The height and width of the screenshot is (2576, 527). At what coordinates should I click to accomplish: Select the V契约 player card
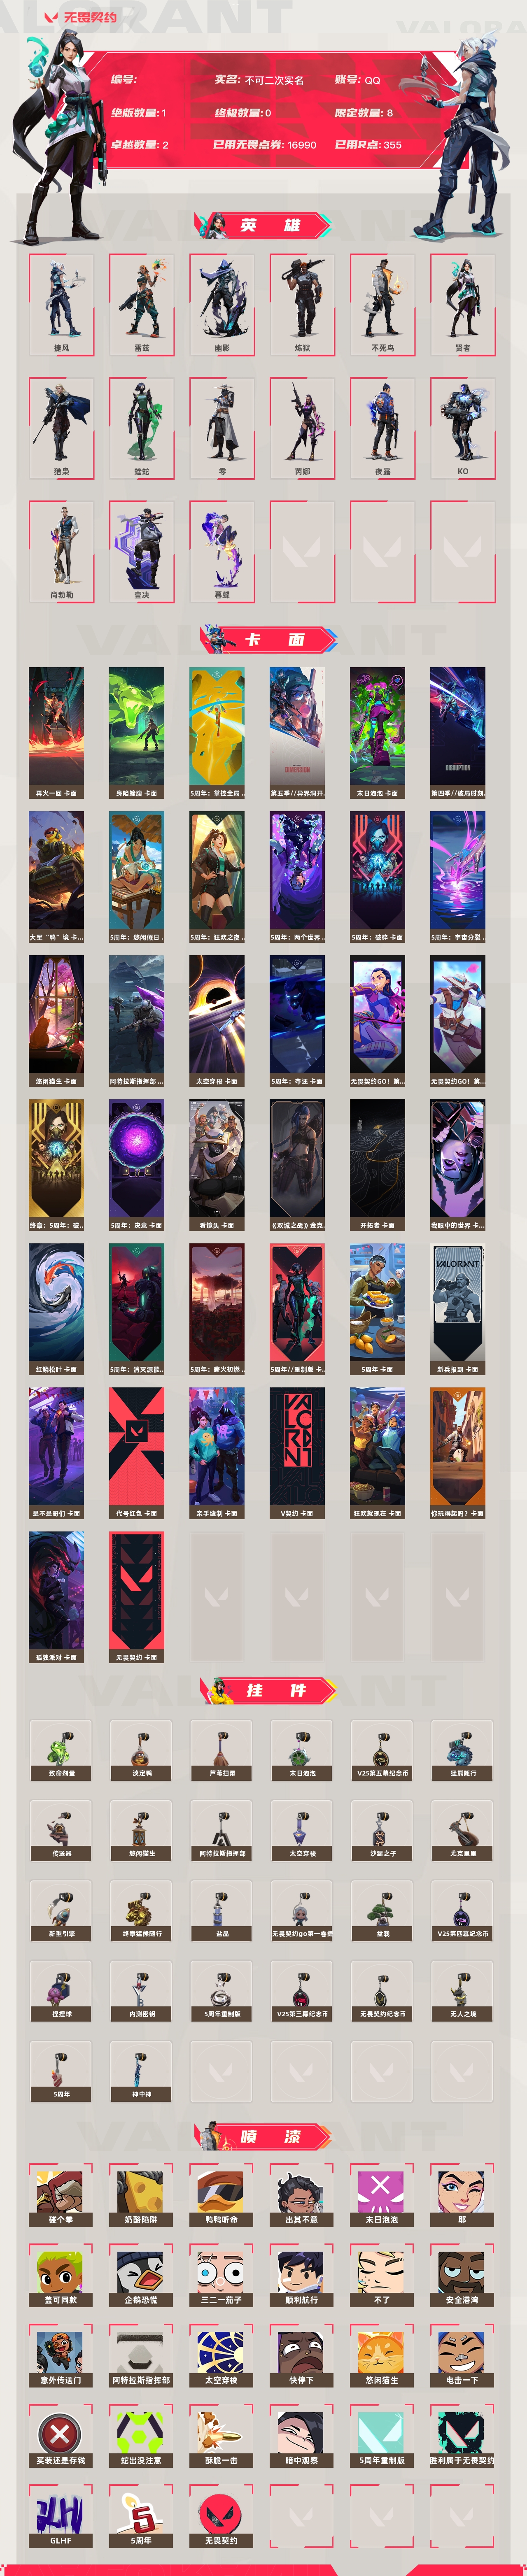coord(297,1453)
